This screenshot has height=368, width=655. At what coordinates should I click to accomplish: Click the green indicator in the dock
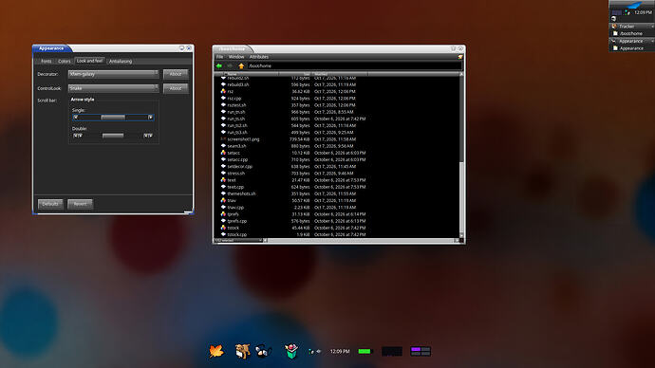[x=365, y=351]
